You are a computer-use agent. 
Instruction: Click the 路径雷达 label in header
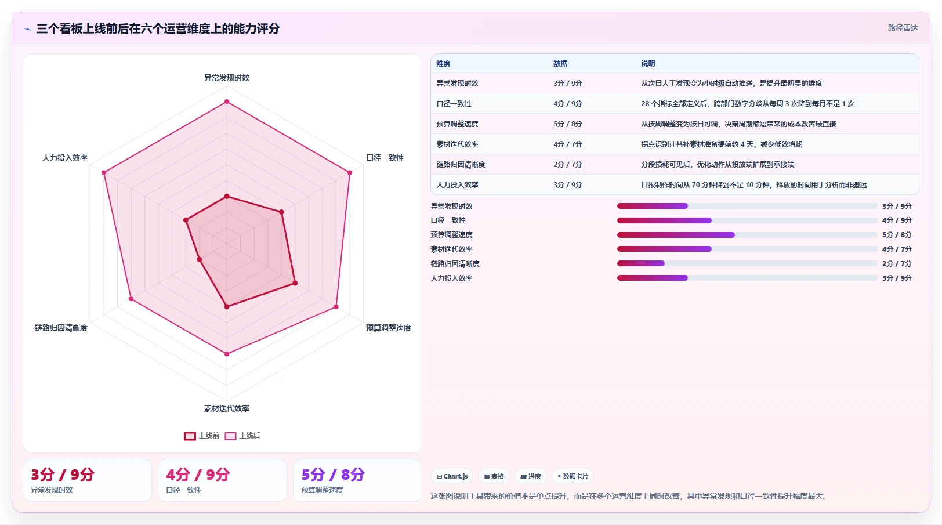(x=903, y=28)
